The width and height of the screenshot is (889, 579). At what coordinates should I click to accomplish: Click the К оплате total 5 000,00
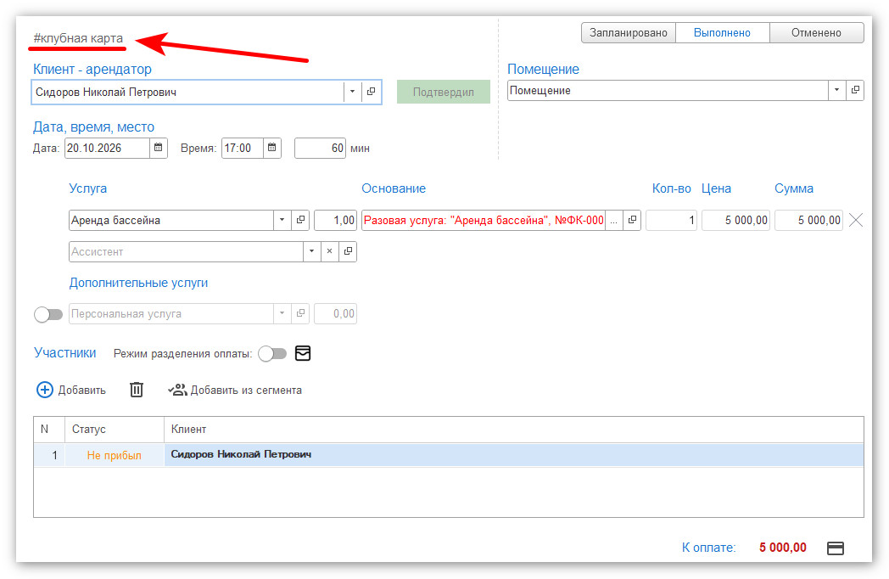click(x=783, y=548)
